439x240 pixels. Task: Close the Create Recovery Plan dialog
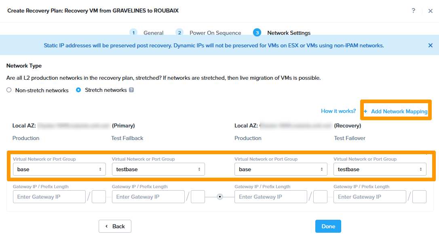click(431, 11)
